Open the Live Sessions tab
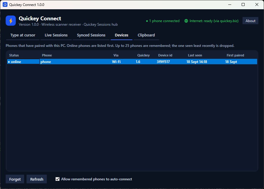Screen dimensions: 264x189 click(x=56, y=35)
